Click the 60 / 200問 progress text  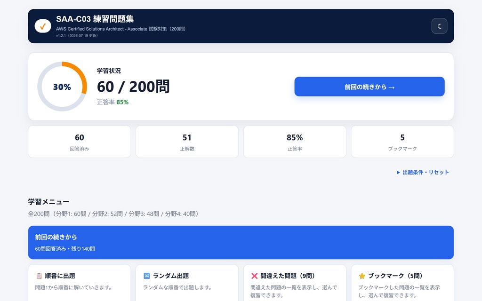pyautogui.click(x=133, y=87)
